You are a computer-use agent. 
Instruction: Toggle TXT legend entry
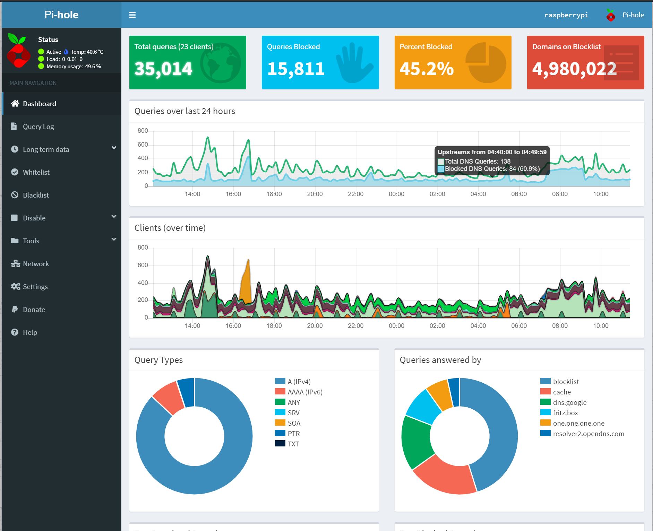pyautogui.click(x=287, y=444)
